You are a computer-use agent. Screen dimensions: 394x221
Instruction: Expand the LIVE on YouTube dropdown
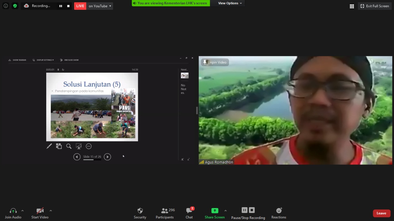click(110, 6)
